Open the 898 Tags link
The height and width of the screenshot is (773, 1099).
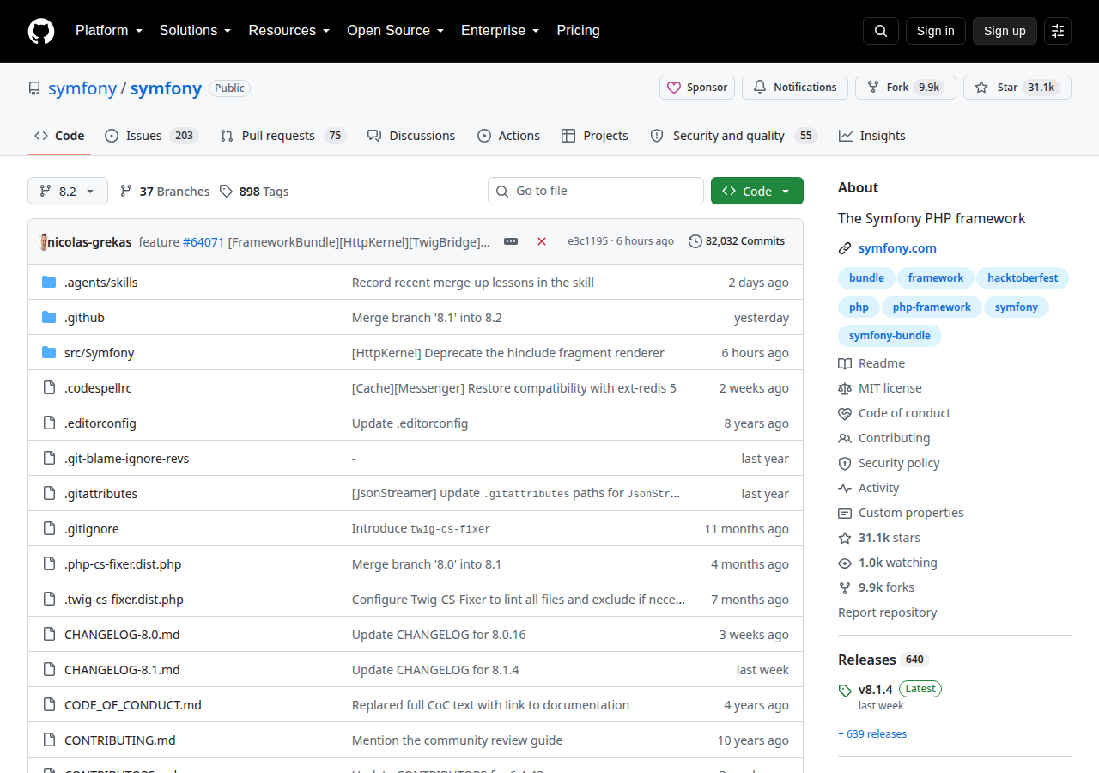pyautogui.click(x=254, y=192)
